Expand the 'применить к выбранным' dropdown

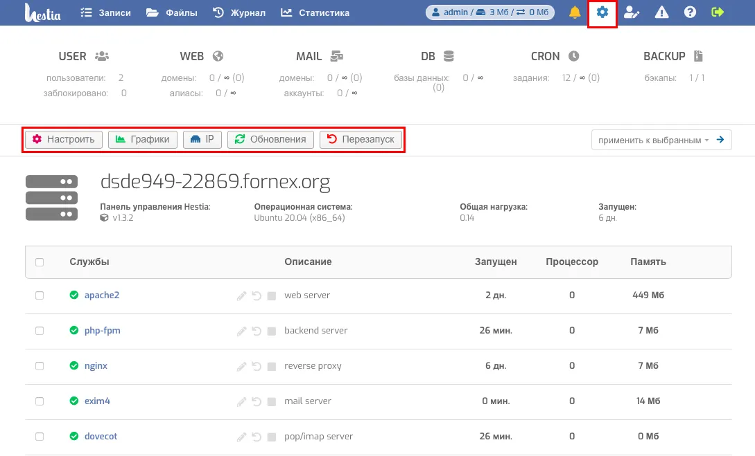[652, 140]
